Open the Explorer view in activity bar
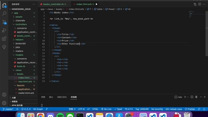208x117 pixels. [x=4, y=6]
